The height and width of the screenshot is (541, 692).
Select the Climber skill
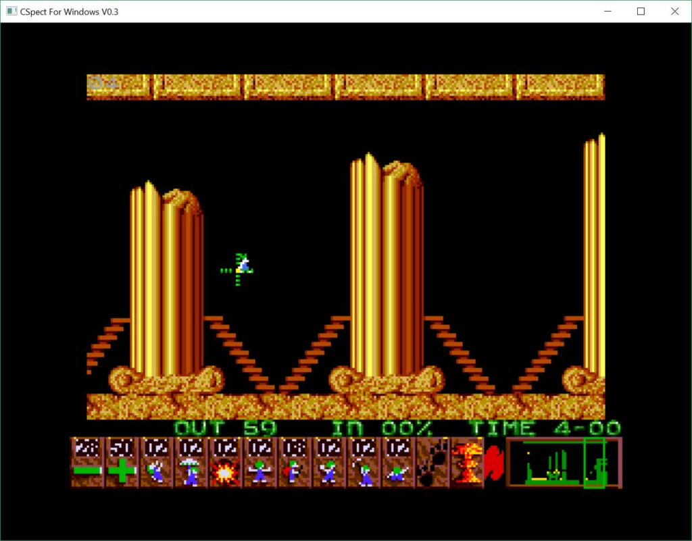[x=156, y=463]
